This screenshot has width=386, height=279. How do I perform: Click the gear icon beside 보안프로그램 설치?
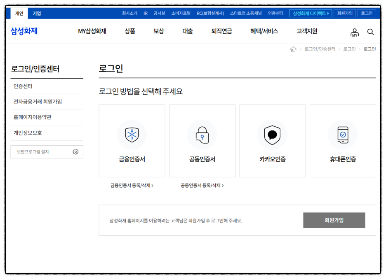pos(75,152)
